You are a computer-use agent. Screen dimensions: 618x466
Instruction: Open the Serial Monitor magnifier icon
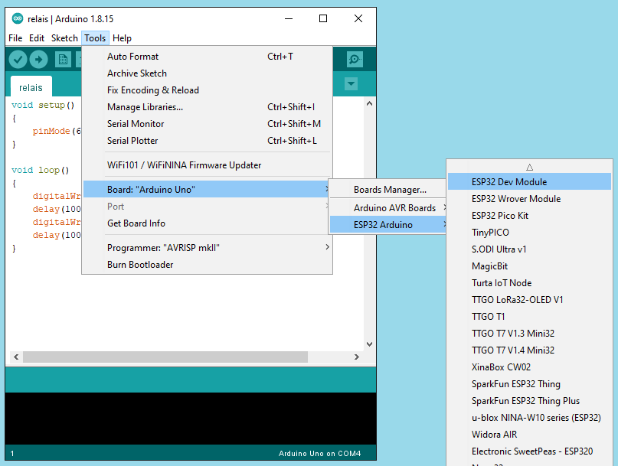click(x=355, y=60)
